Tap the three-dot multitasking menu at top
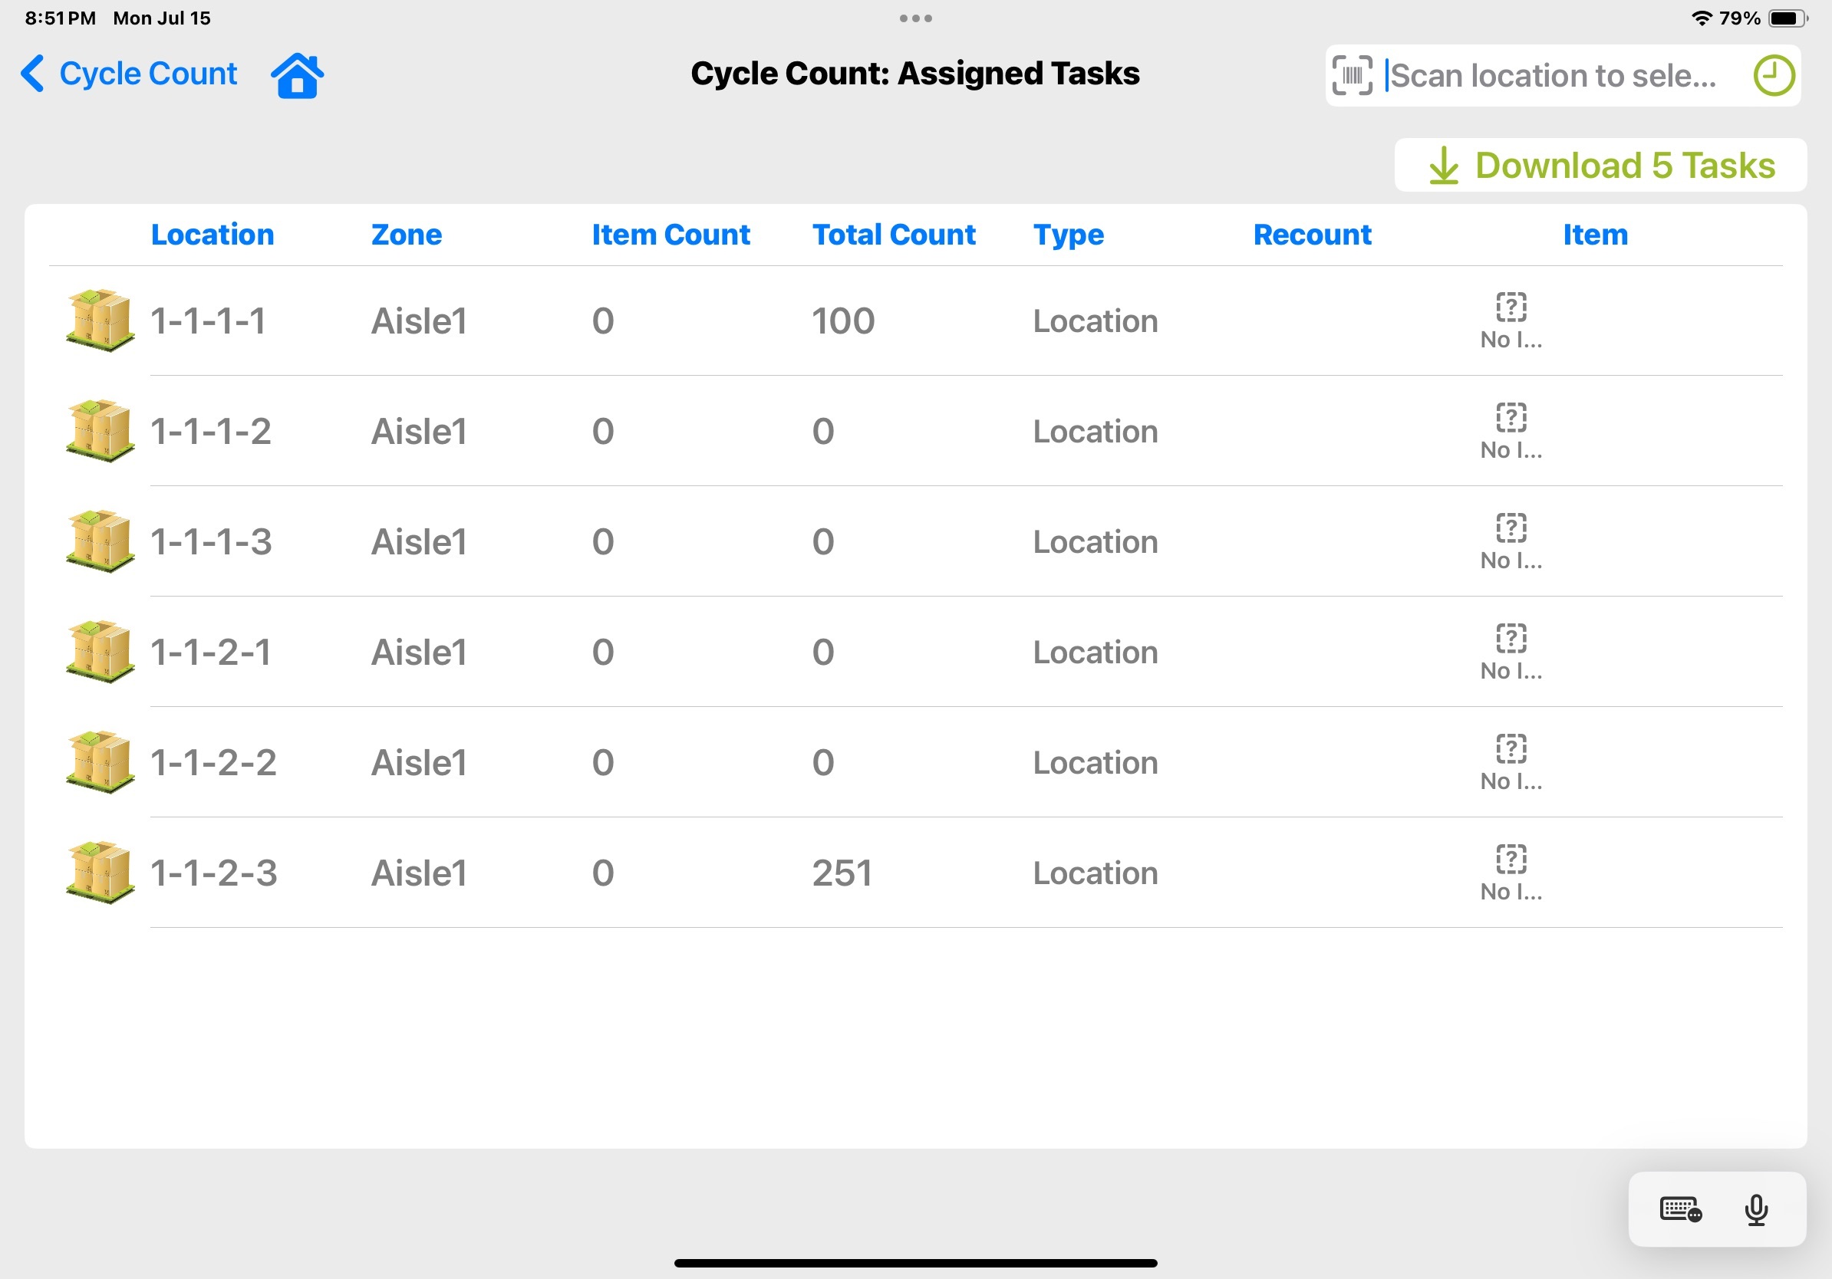1832x1279 pixels. [915, 18]
